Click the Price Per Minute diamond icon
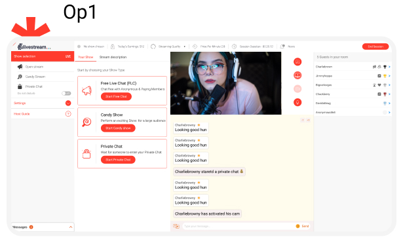The height and width of the screenshot is (243, 403). [x=195, y=47]
